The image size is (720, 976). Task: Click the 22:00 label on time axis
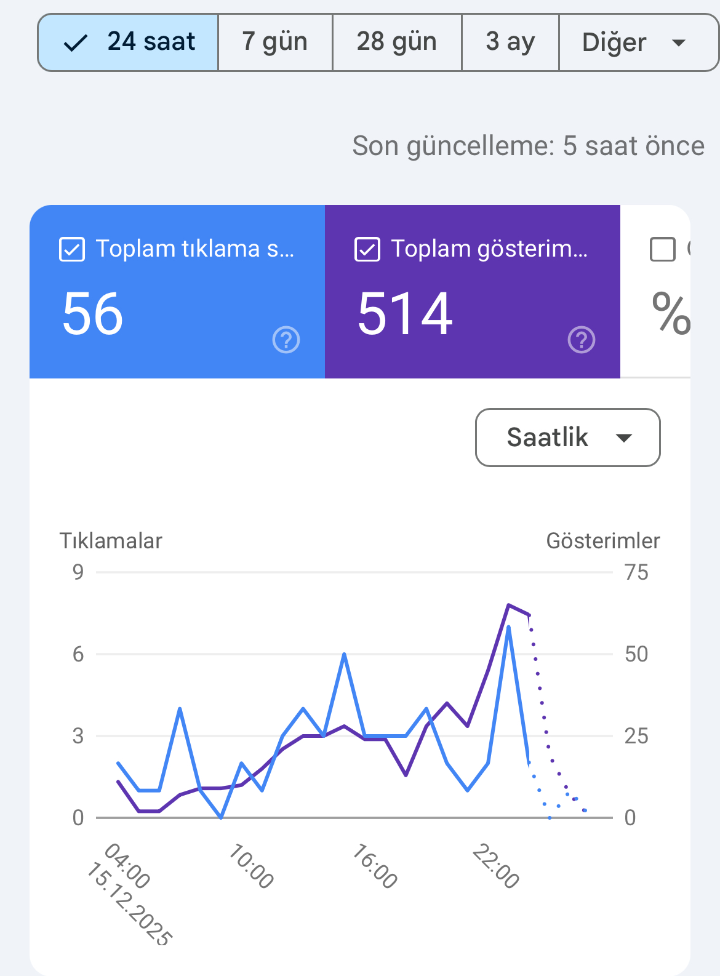coord(496,866)
